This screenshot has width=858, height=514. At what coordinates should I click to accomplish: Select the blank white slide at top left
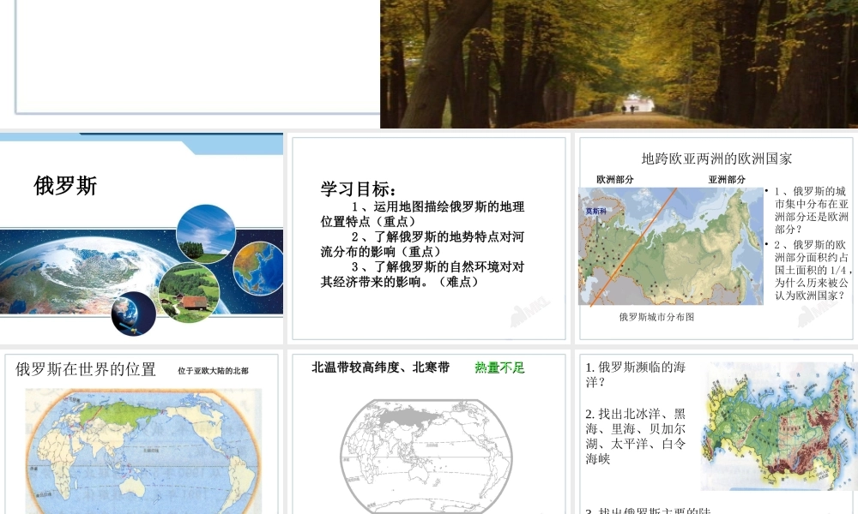coord(197,60)
